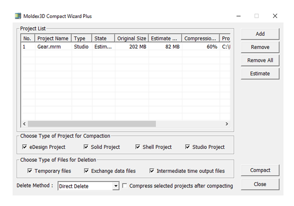Image resolution: width=294 pixels, height=206 pixels.
Task: Sort by the Original Size column header
Action: pos(131,38)
